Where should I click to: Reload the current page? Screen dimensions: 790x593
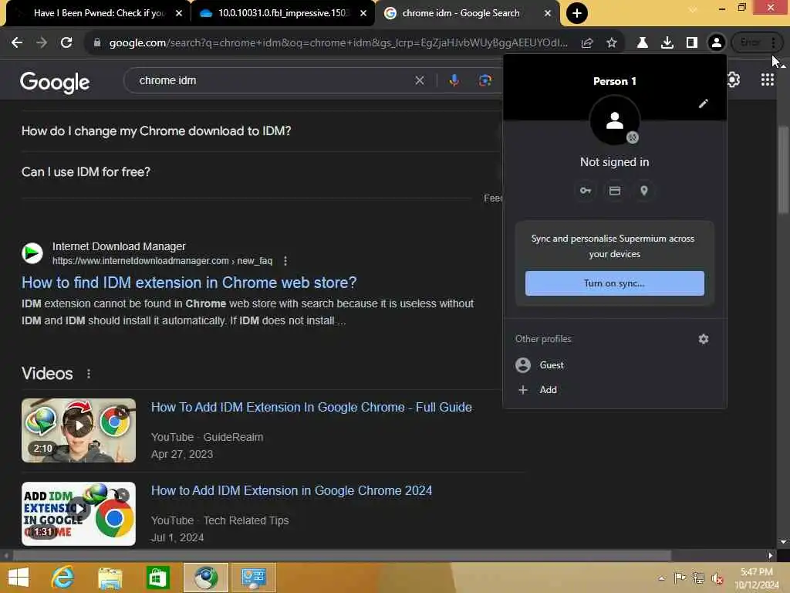(66, 43)
